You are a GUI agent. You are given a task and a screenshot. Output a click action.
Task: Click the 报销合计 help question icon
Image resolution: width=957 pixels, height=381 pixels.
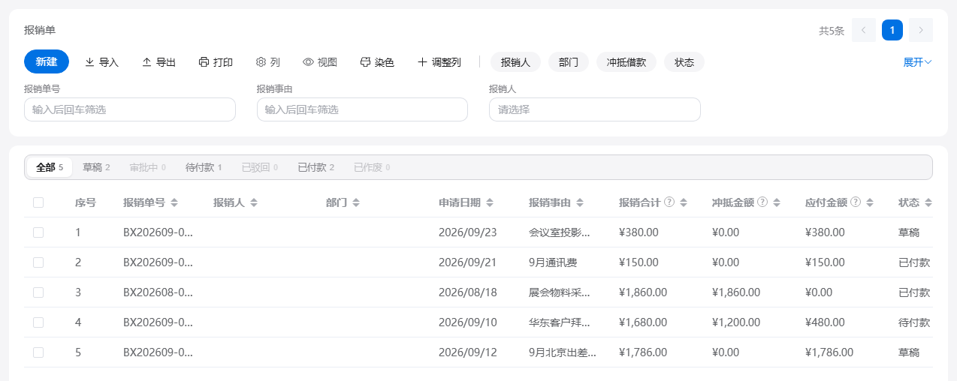[x=669, y=202]
